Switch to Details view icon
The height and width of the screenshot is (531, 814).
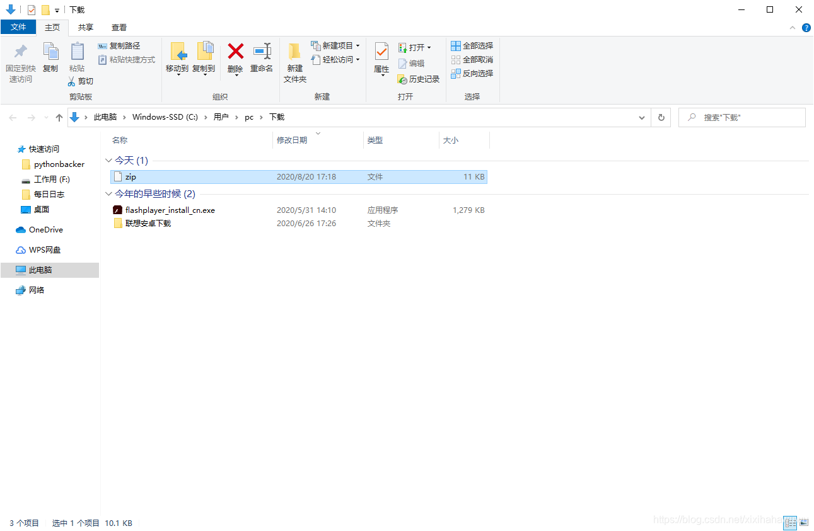point(791,522)
